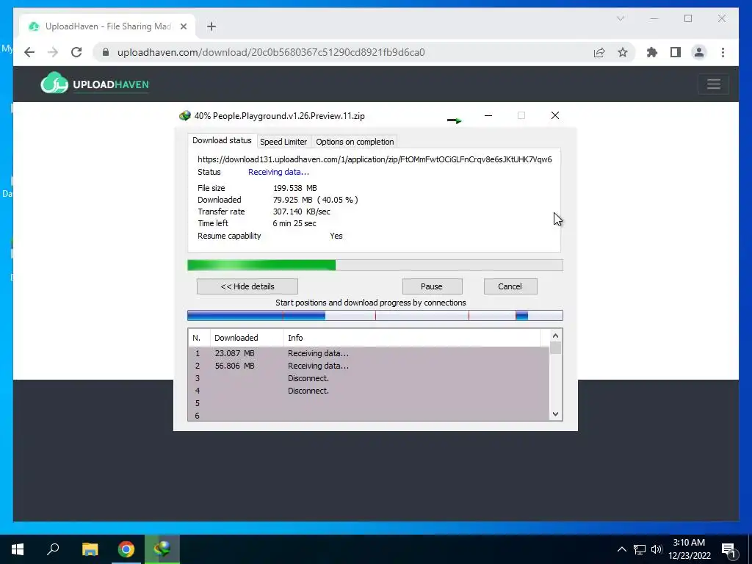Viewport: 752px width, 564px height.
Task: Select the UploadHaven browser tab
Action: 108,26
